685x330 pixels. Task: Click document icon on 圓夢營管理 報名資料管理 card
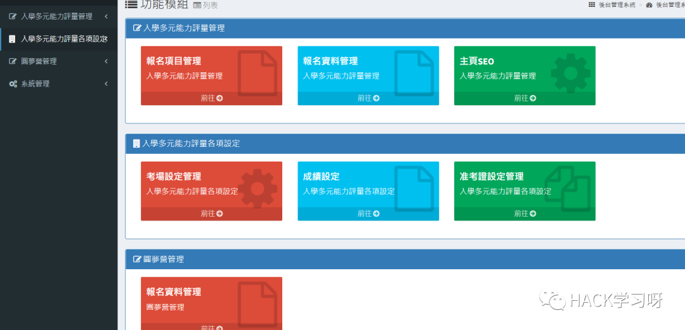coord(258,304)
